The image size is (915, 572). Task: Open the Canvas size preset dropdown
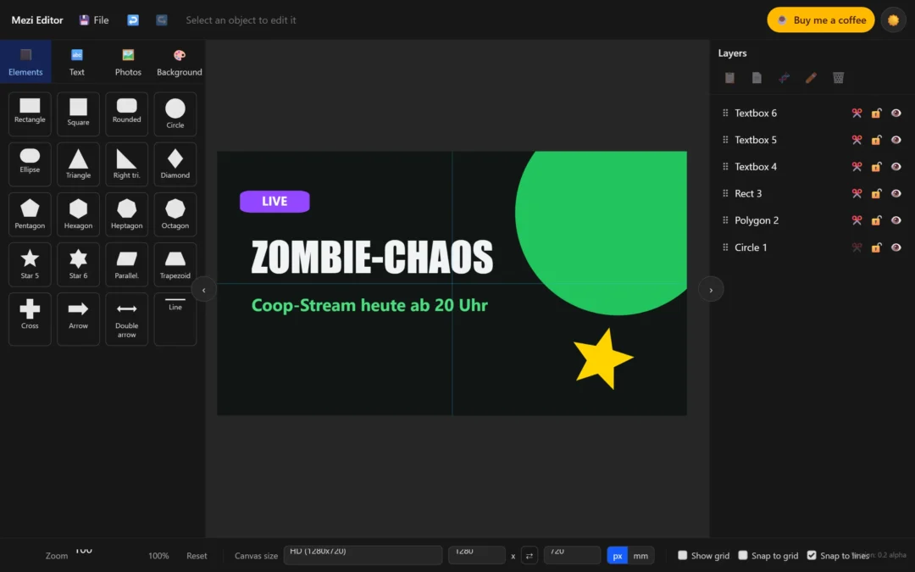click(363, 555)
